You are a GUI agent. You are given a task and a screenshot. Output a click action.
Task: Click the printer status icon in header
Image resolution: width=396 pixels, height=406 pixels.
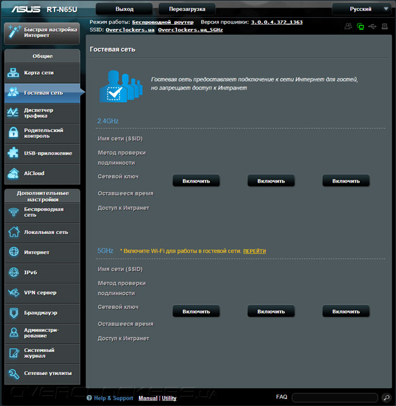(x=385, y=26)
